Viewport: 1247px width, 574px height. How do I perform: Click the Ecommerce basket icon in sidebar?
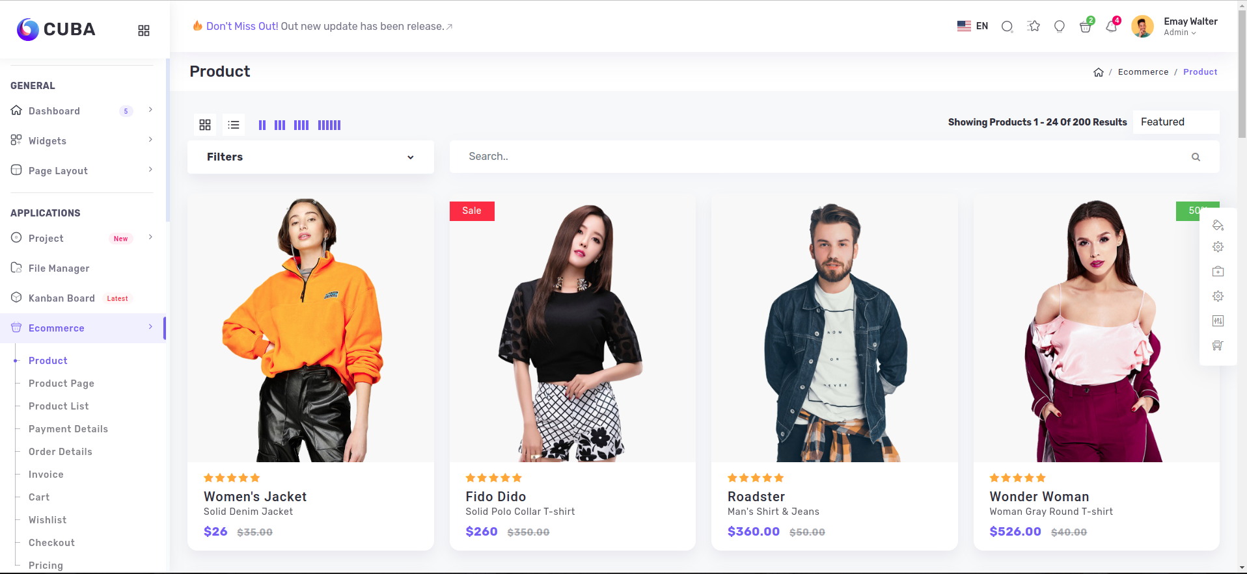(x=16, y=328)
